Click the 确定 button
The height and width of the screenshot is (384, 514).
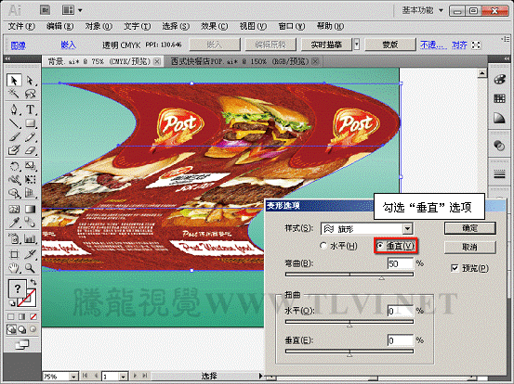pyautogui.click(x=469, y=228)
